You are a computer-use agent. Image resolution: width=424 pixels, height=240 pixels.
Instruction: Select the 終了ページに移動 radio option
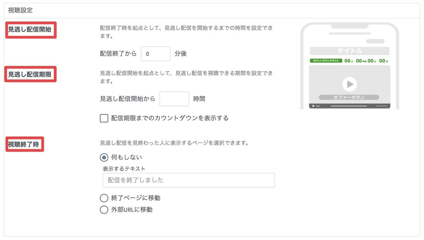[x=104, y=198]
